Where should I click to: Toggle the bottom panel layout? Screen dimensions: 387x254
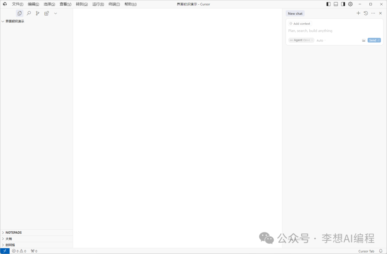click(336, 4)
